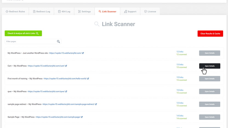Click the search magnifier in Filter pages
Image resolution: width=228 pixels, height=128 pixels.
pyautogui.click(x=58, y=42)
